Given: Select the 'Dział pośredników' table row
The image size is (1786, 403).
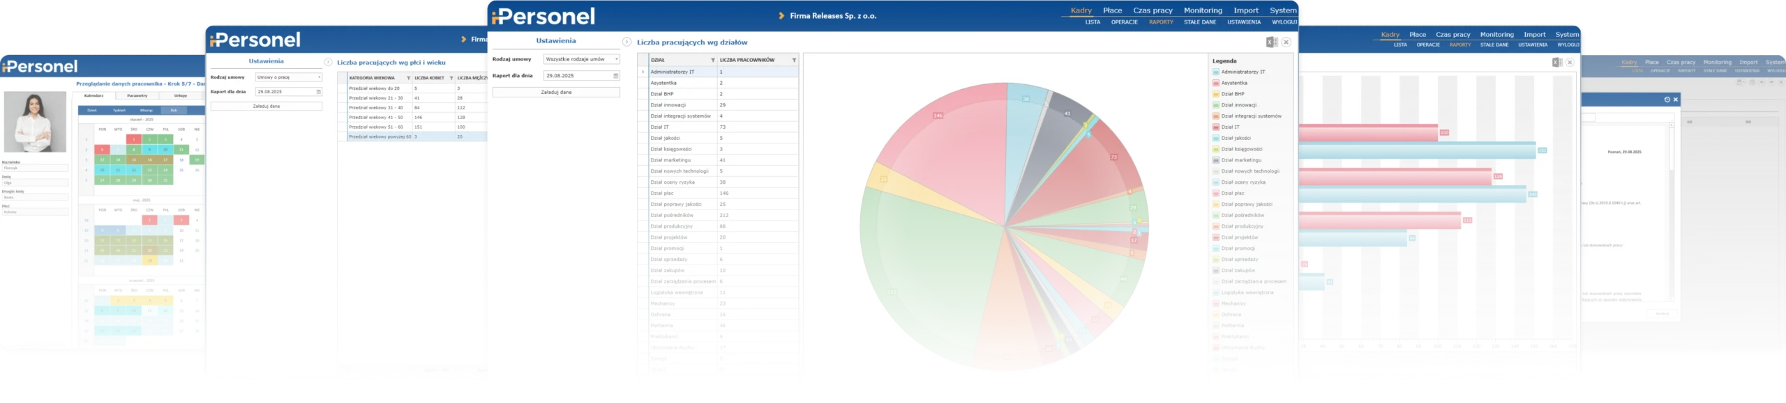Looking at the screenshot, I should (x=719, y=215).
